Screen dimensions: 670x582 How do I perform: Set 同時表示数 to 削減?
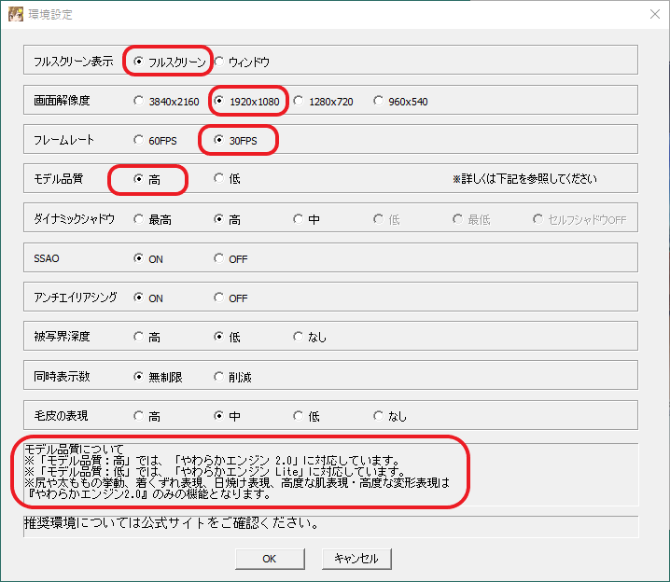[219, 377]
